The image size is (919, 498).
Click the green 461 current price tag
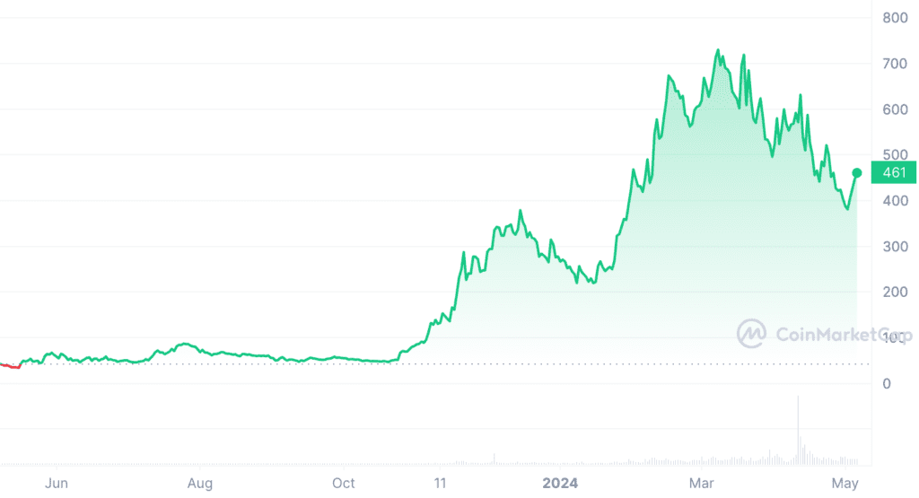pyautogui.click(x=894, y=172)
